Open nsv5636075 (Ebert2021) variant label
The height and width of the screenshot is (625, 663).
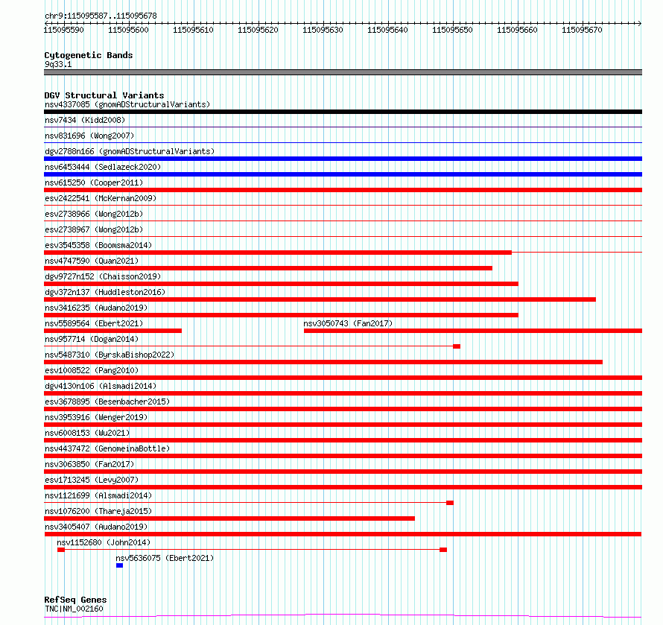165,558
